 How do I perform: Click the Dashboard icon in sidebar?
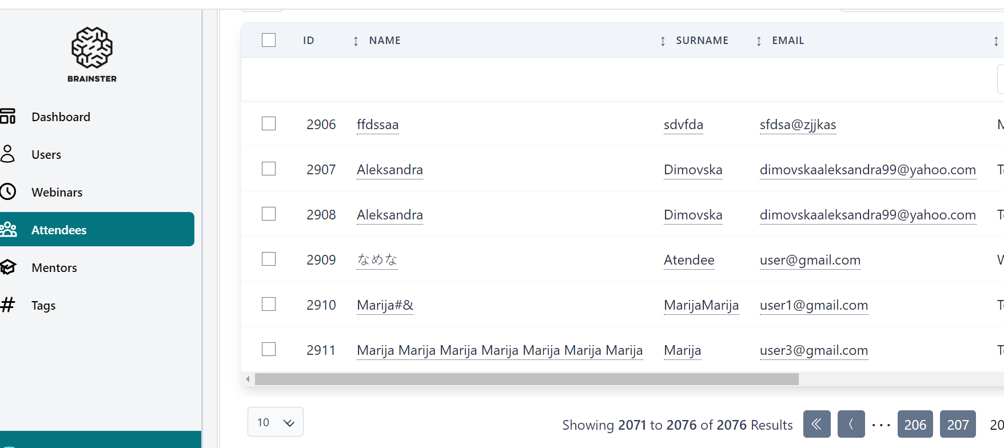8,117
